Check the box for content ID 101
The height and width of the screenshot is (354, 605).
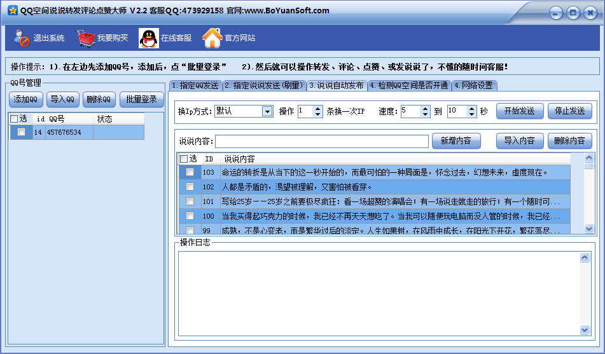point(190,201)
